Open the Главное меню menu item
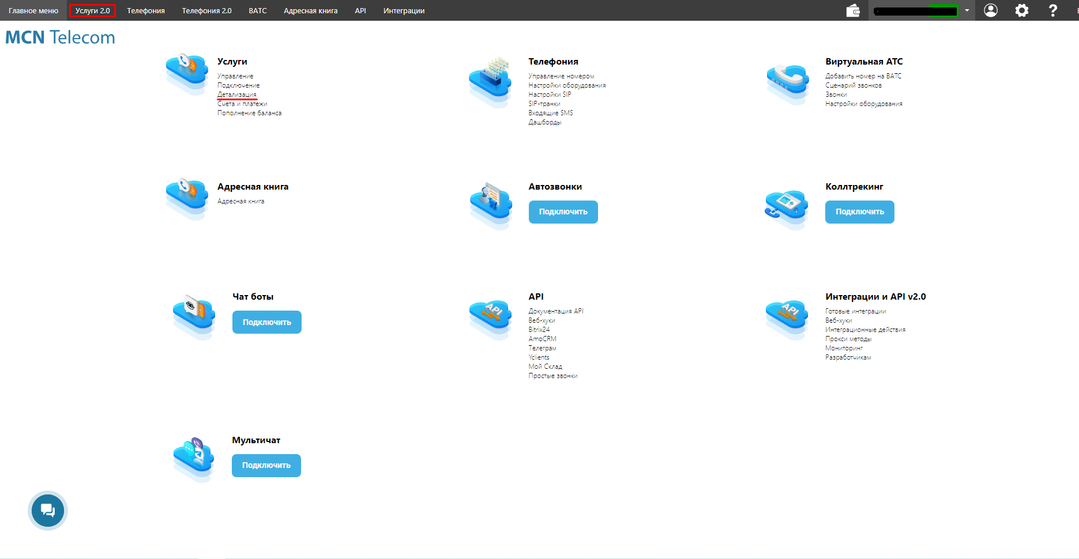 [33, 10]
